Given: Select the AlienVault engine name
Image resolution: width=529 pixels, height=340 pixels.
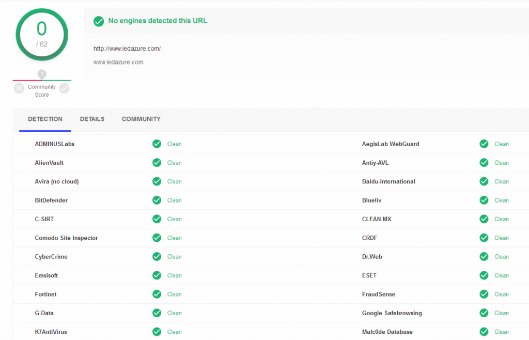Looking at the screenshot, I should coord(49,163).
